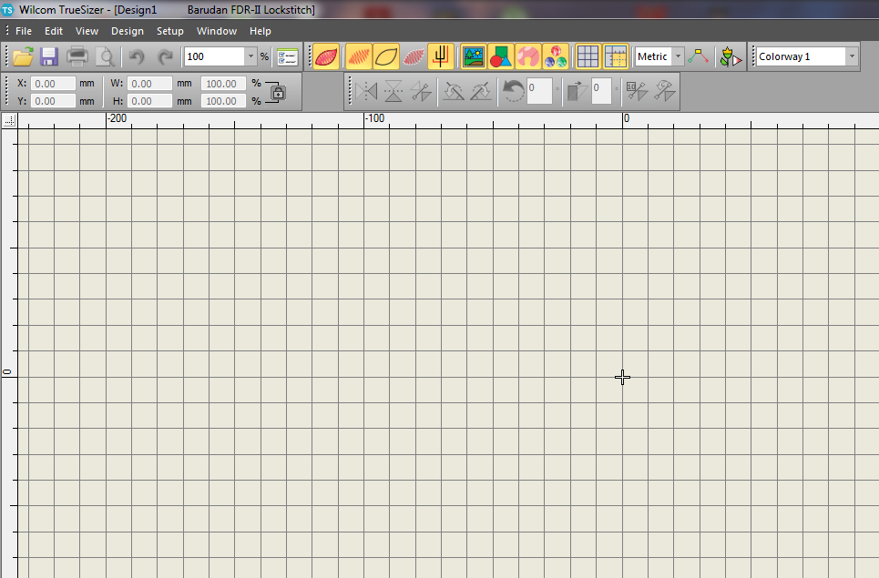Click the open design folder icon
Viewport: 879px width, 578px height.
(x=23, y=56)
